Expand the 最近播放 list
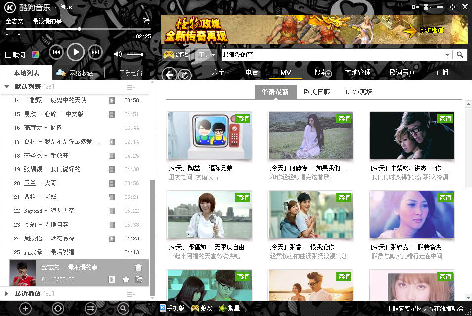 pyautogui.click(x=7, y=294)
